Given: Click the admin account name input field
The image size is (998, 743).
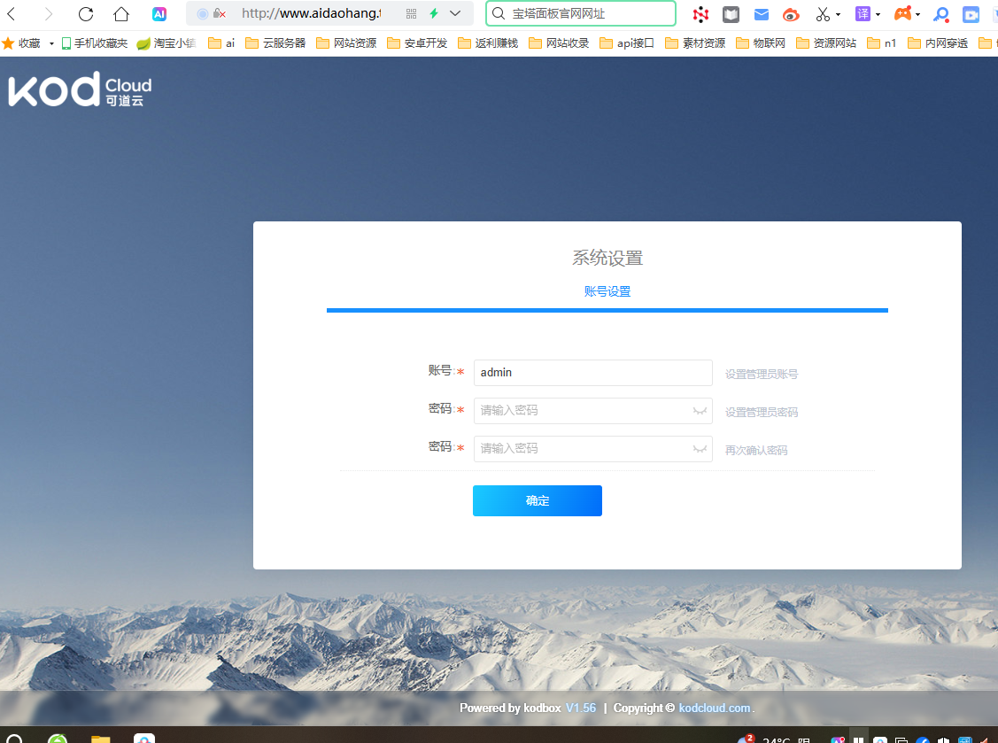Looking at the screenshot, I should [x=592, y=373].
